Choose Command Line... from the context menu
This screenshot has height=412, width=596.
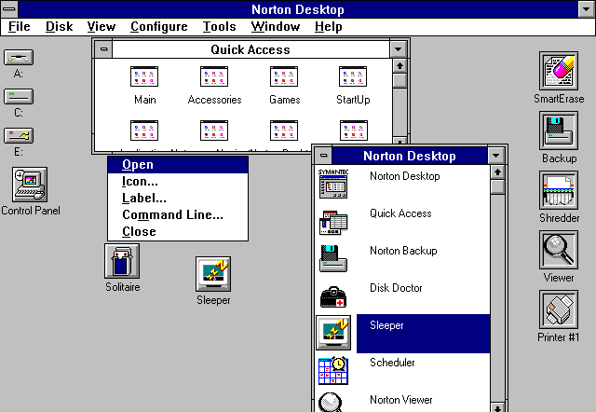point(172,214)
